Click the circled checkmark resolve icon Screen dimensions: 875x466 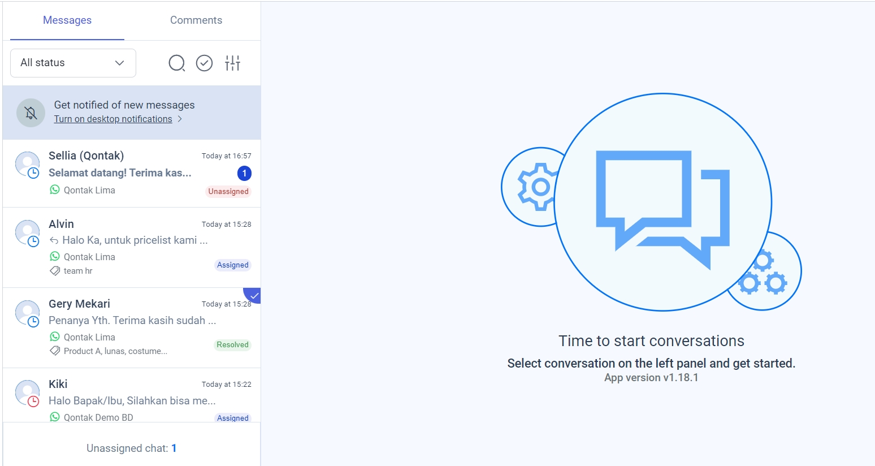pos(204,63)
